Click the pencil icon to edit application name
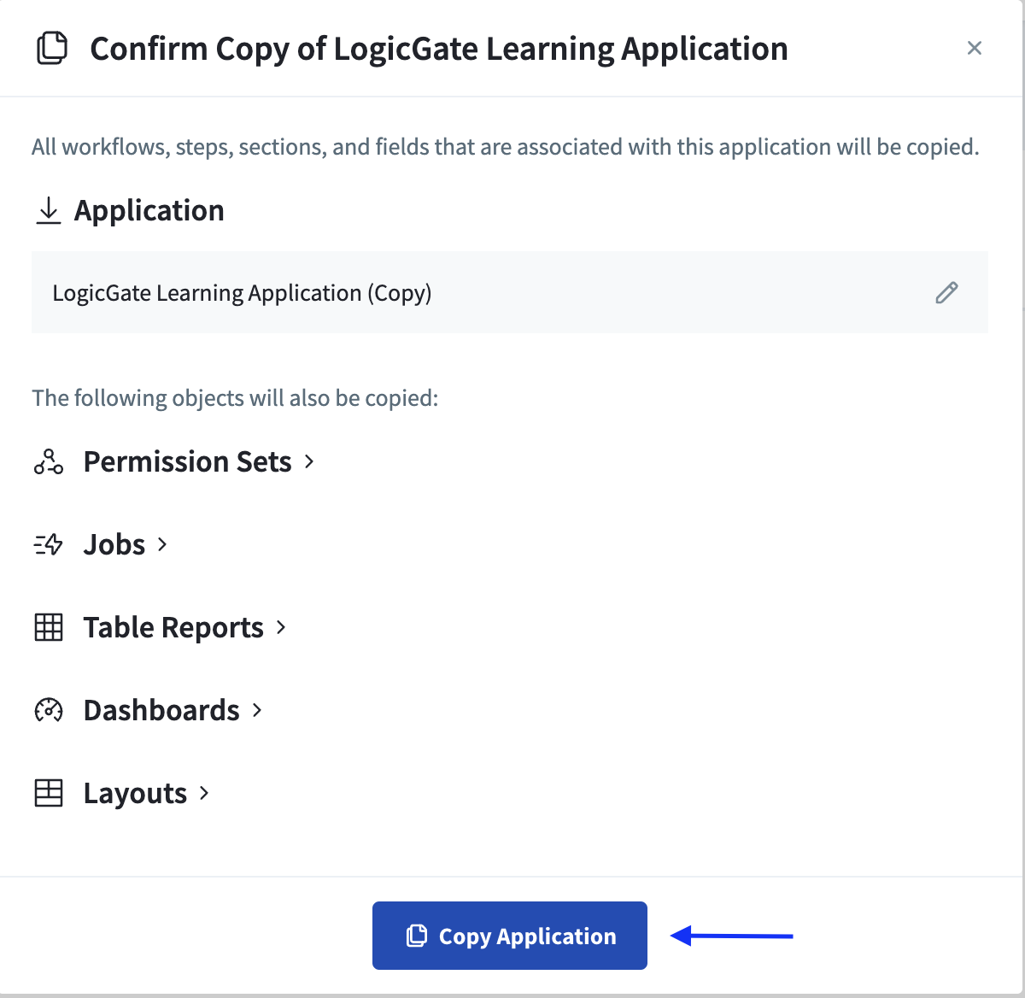This screenshot has width=1025, height=998. [946, 293]
